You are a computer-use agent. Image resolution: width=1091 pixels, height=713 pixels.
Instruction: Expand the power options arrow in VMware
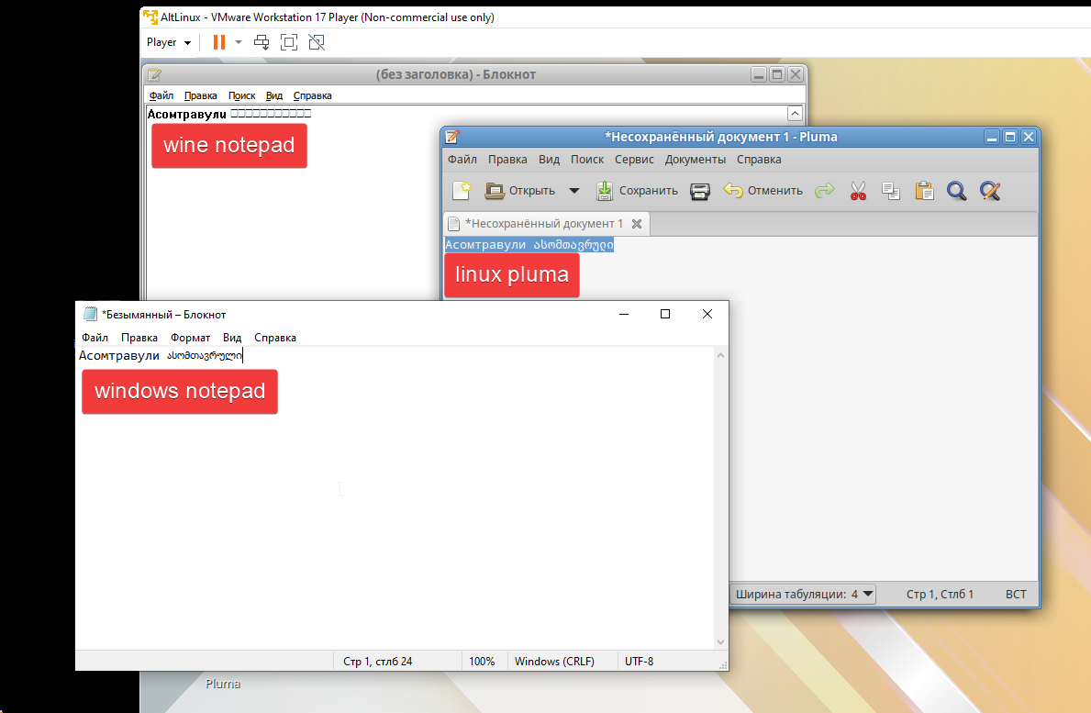pyautogui.click(x=239, y=42)
